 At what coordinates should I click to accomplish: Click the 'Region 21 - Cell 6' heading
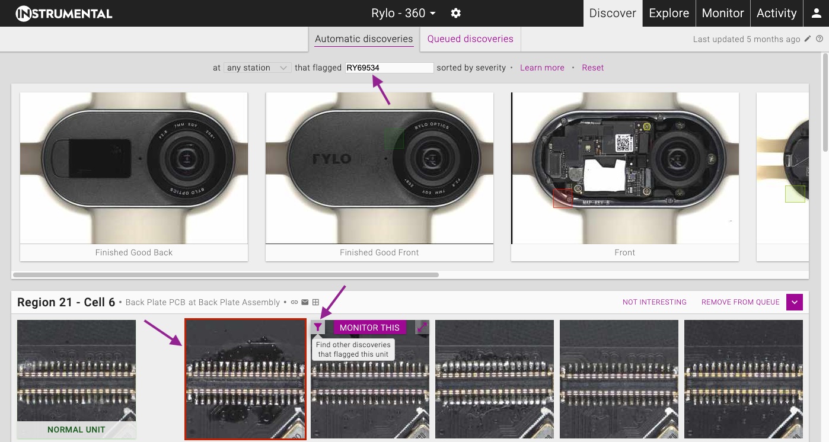click(66, 302)
